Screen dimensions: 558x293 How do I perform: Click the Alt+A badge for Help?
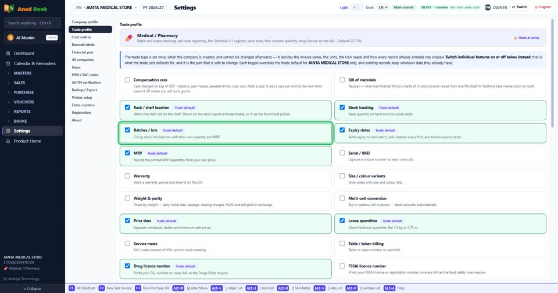pos(389,288)
